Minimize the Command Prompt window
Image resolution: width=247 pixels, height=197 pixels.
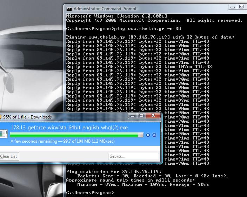point(233,7)
